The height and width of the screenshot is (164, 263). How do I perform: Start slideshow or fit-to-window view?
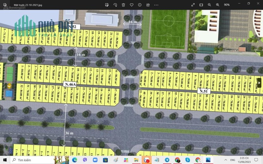point(201,5)
